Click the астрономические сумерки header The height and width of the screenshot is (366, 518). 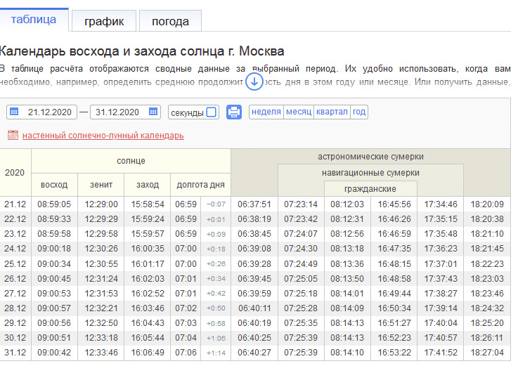click(370, 157)
